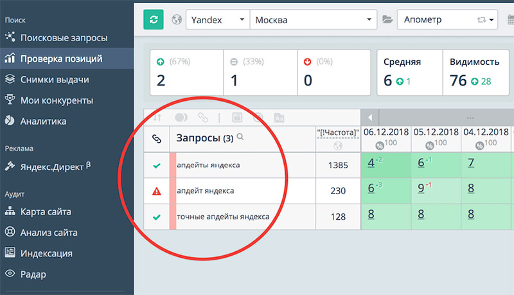
Task: Click the calendar icon at top right
Action: pos(511,20)
